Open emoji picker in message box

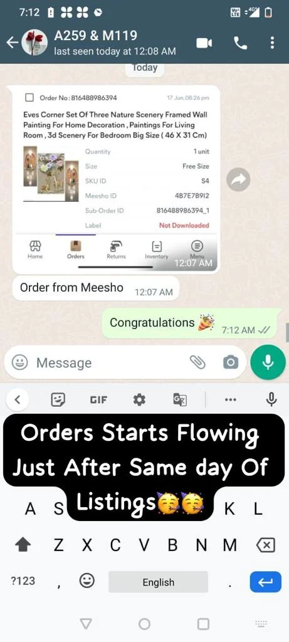19,362
